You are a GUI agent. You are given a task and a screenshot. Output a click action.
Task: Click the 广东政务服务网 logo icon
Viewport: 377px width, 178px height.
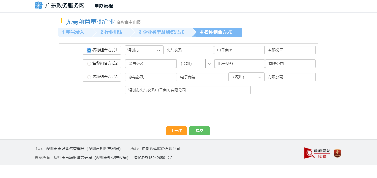(38, 5)
